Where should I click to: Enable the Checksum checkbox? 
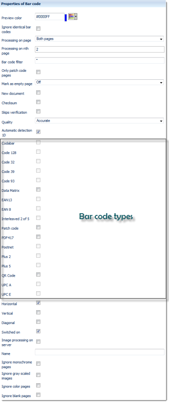38,102
